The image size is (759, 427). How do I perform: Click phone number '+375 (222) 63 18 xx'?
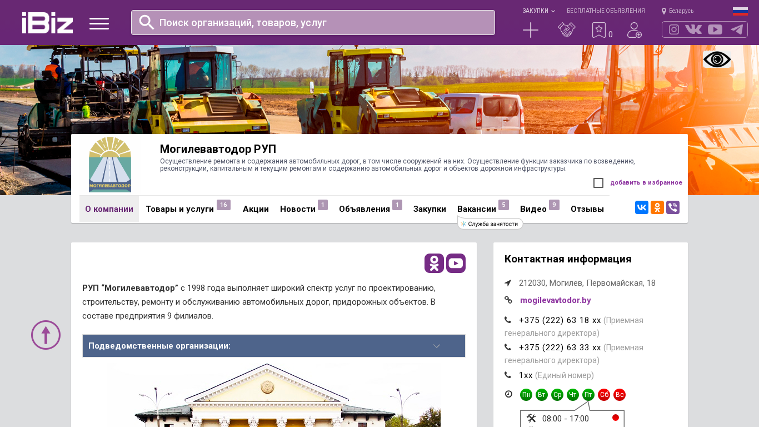pyautogui.click(x=560, y=320)
